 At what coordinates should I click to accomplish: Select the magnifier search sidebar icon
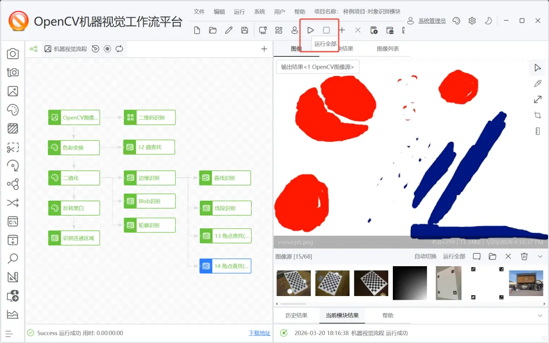(x=13, y=259)
